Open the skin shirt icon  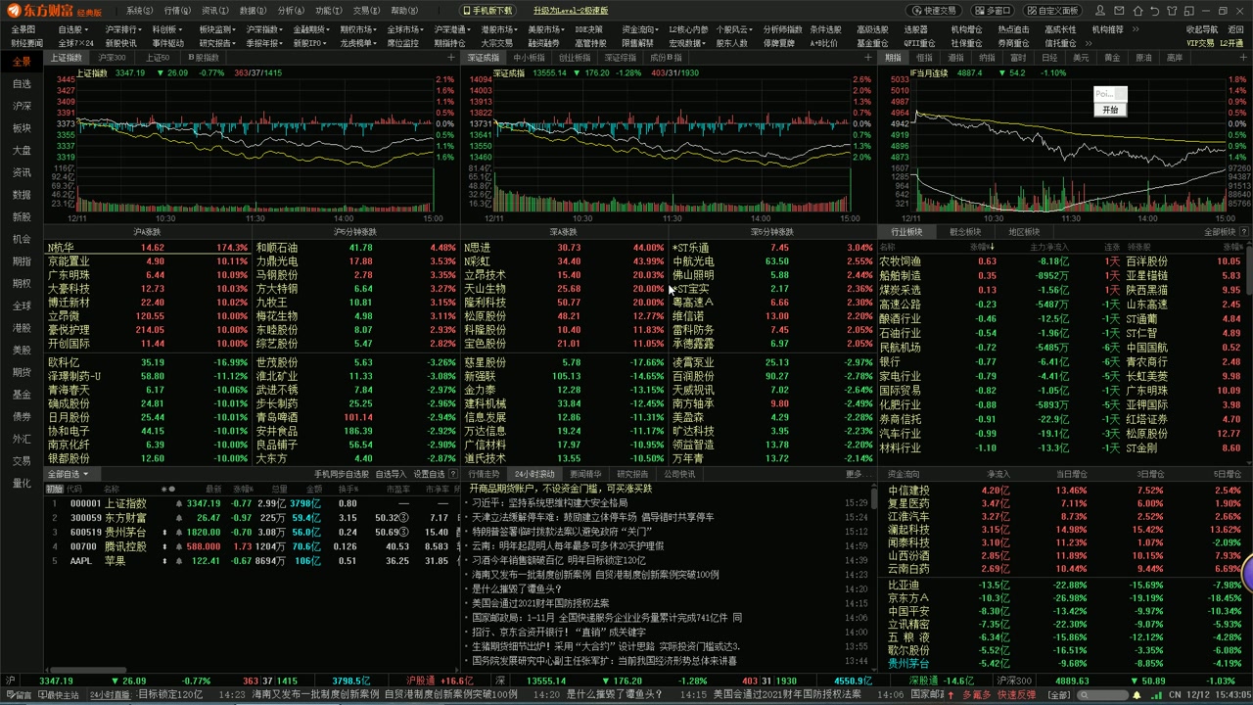click(1172, 11)
